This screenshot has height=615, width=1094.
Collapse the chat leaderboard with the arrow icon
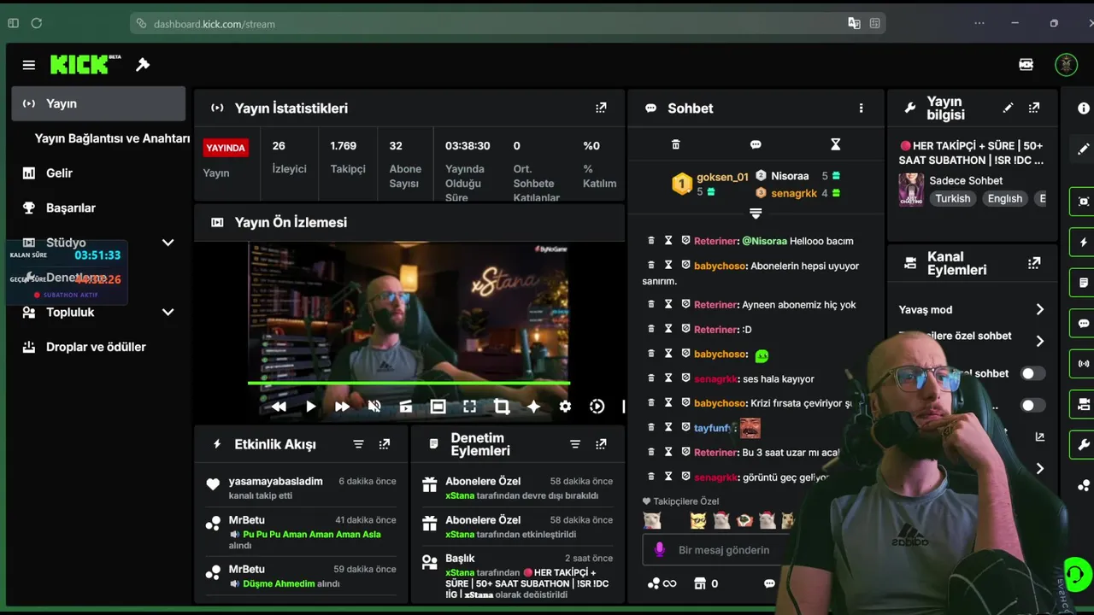756,213
